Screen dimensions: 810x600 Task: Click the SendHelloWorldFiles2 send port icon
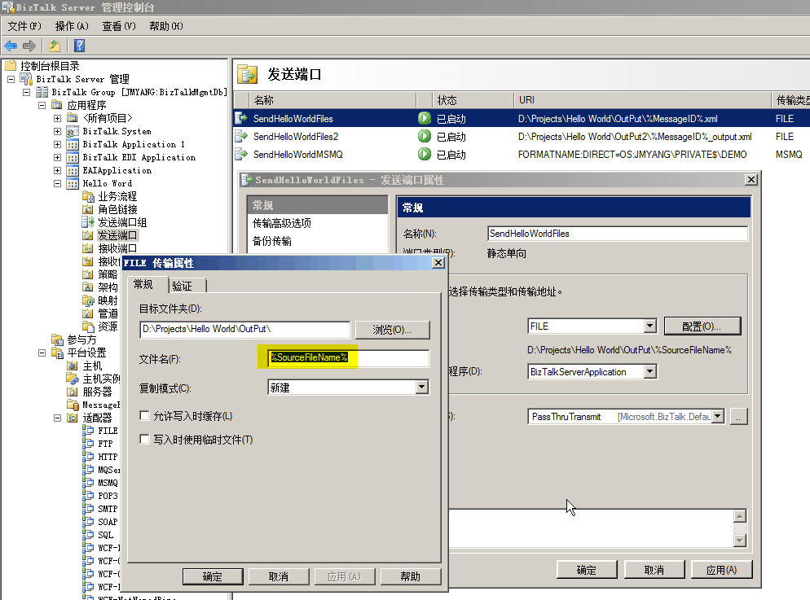click(x=241, y=136)
